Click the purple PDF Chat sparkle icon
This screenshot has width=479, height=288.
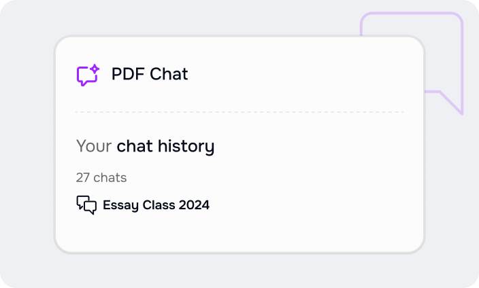[x=87, y=75]
